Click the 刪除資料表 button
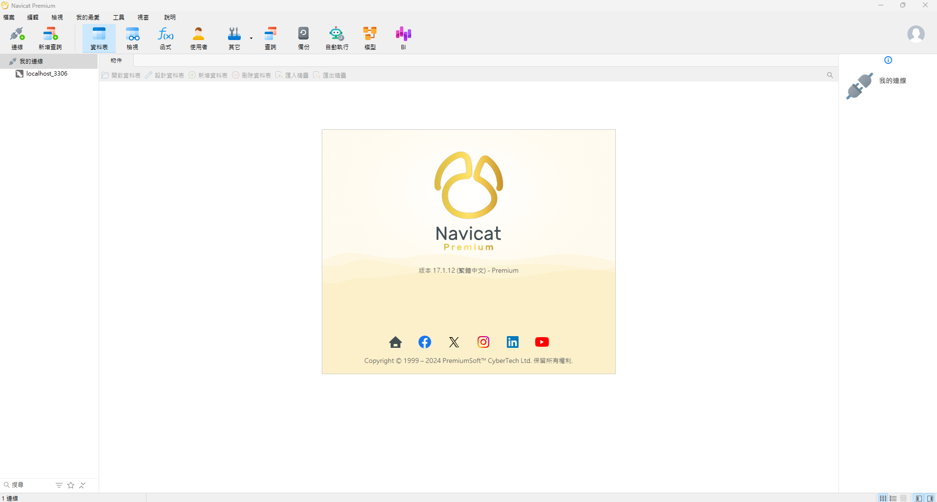 [251, 75]
